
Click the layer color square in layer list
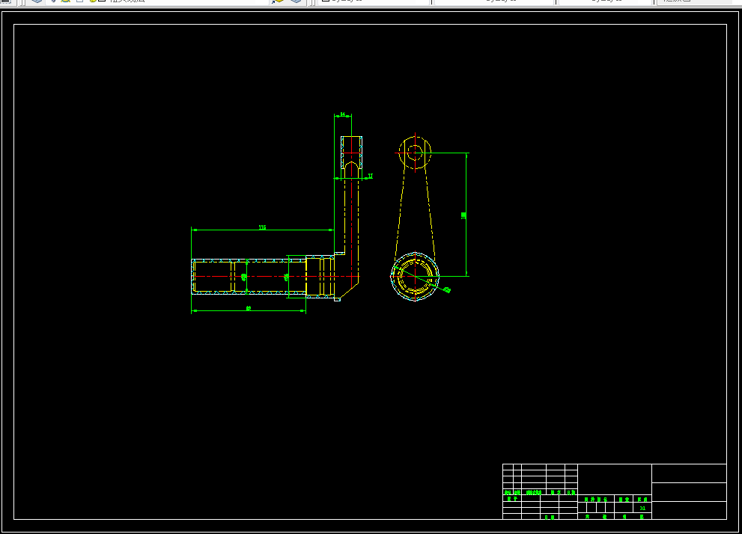point(102,1)
